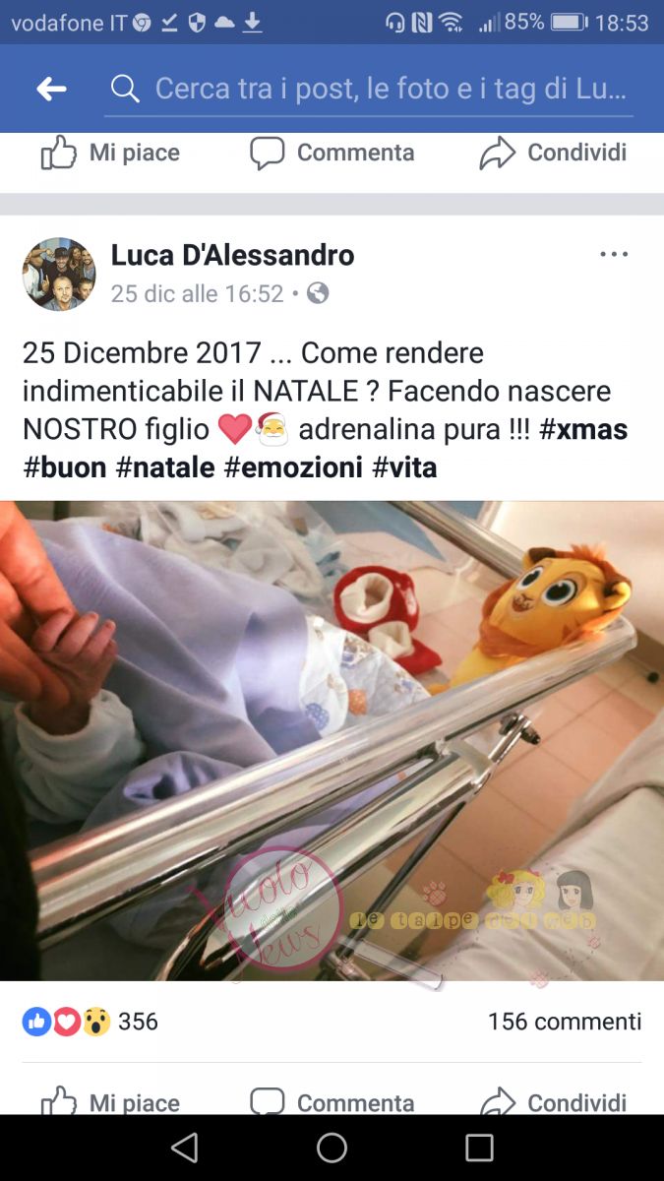The height and width of the screenshot is (1181, 664).
Task: Like the upper post with Mi piace
Action: (110, 153)
